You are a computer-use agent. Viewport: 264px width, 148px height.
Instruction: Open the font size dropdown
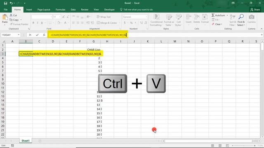coord(59,17)
